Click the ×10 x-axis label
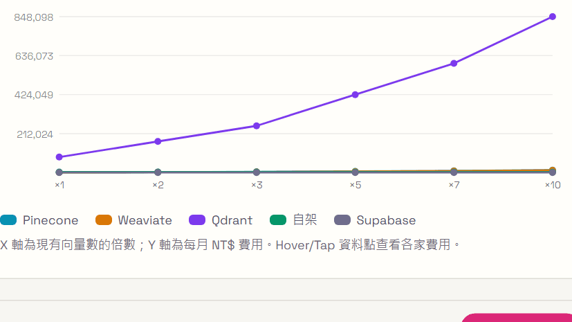The height and width of the screenshot is (322, 572). coord(553,185)
